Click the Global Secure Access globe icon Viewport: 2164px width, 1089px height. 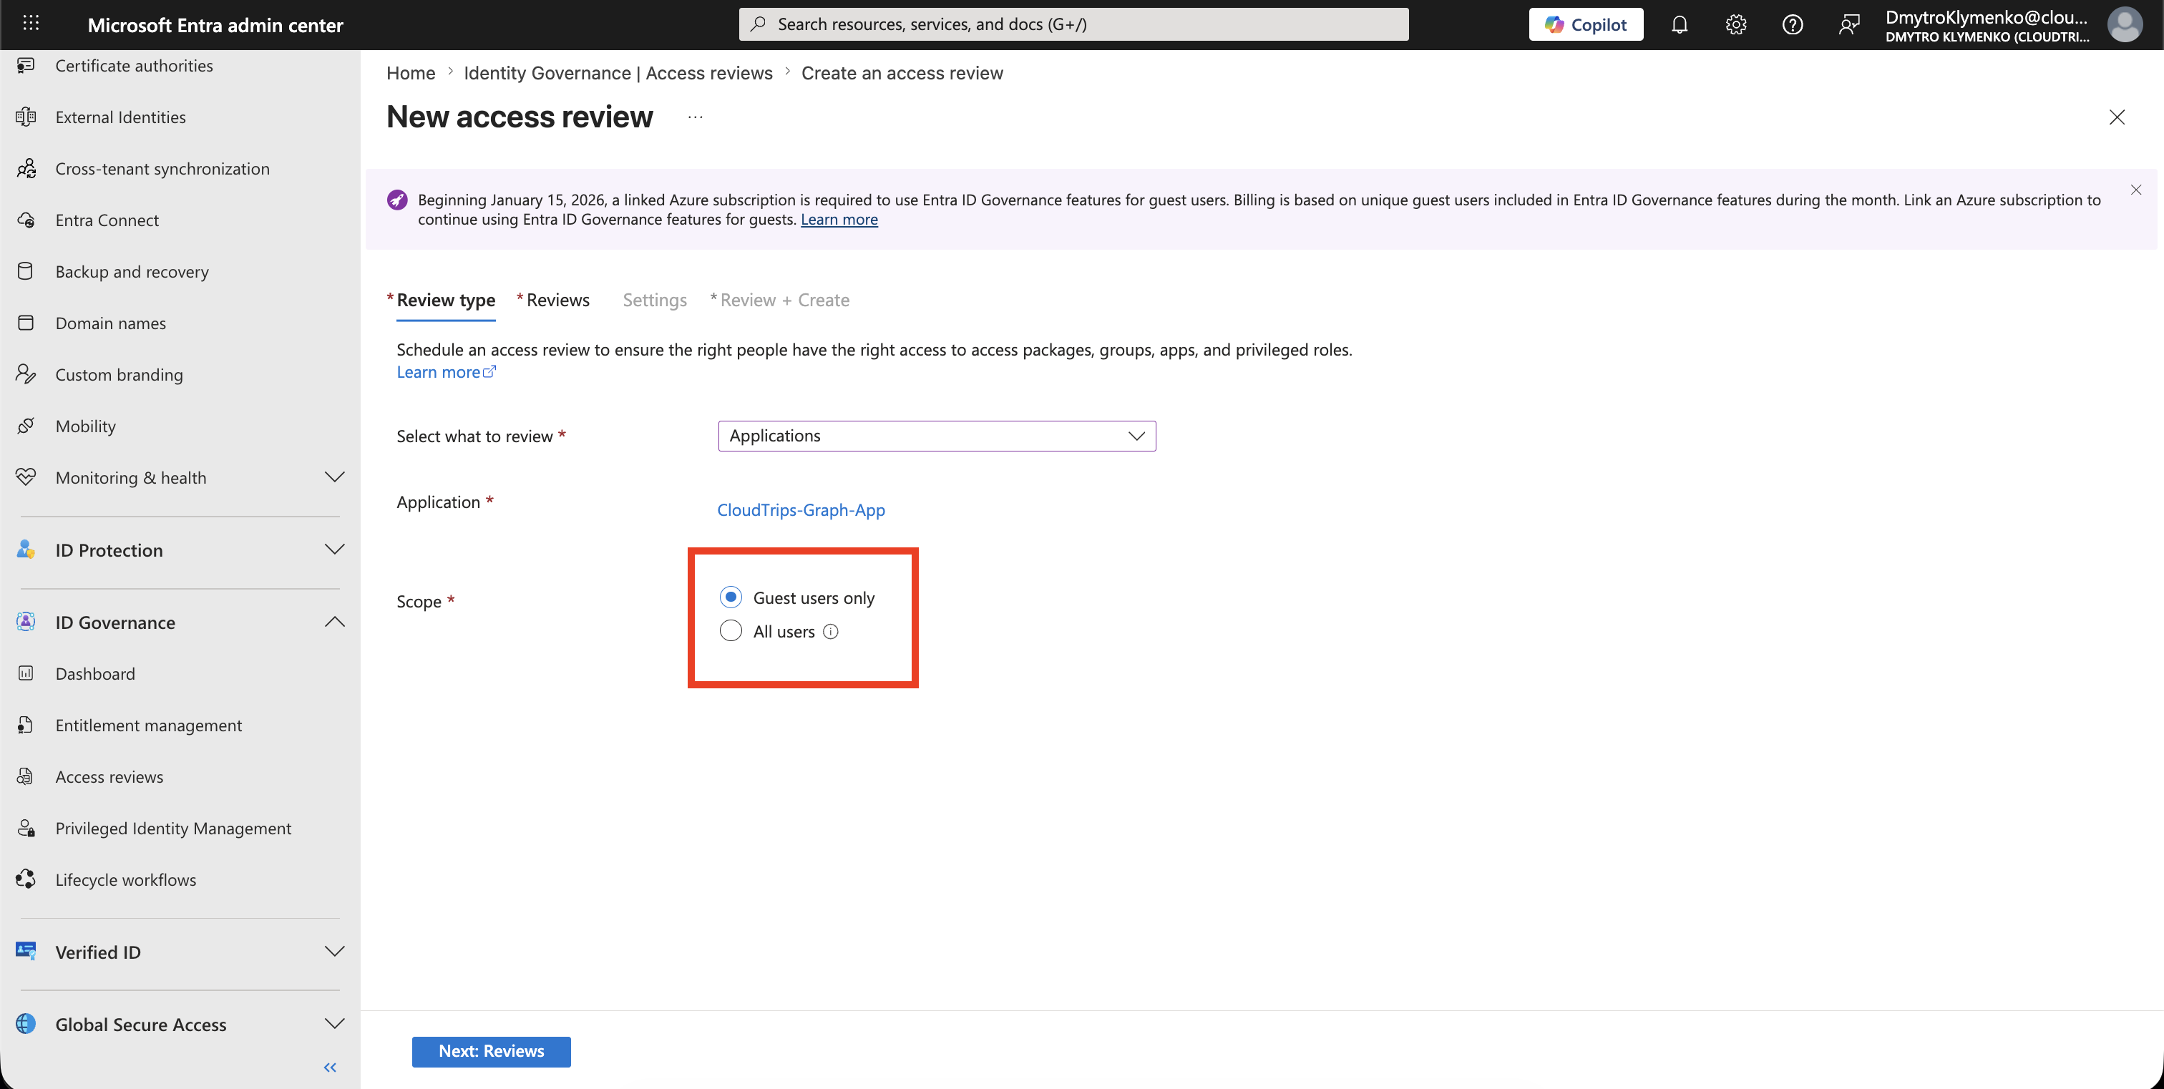26,1025
